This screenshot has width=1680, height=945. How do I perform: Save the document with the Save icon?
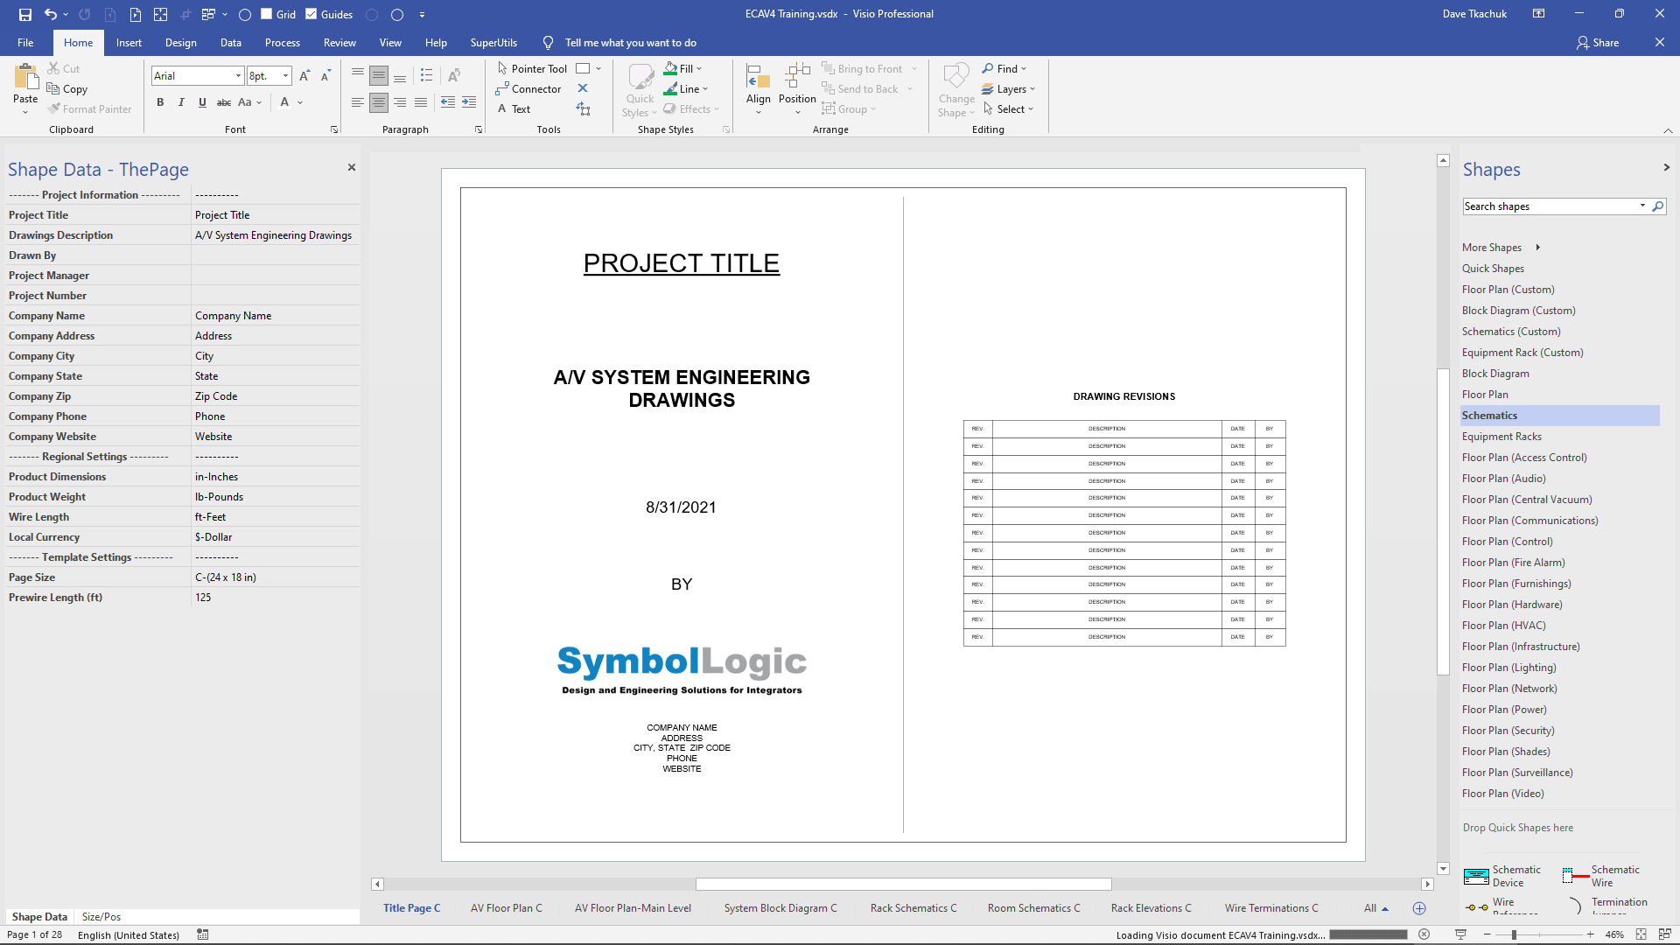point(24,14)
